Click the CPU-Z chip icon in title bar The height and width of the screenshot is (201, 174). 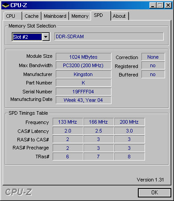[x=5, y=5]
